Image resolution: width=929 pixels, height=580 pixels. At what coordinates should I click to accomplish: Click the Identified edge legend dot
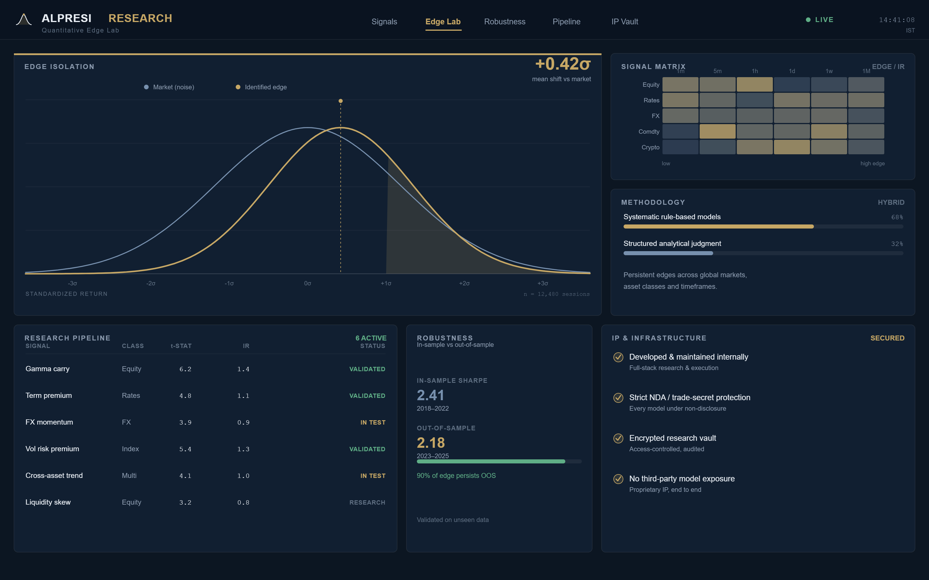238,87
